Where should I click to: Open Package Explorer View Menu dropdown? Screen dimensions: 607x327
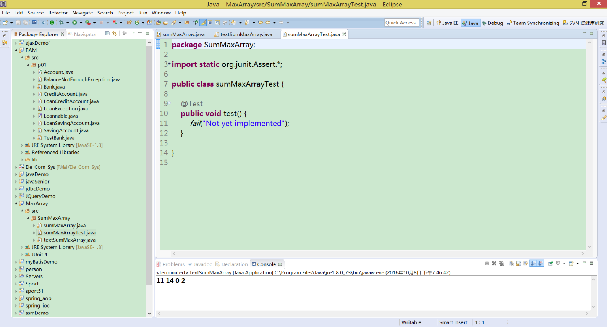tap(133, 33)
